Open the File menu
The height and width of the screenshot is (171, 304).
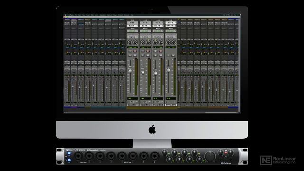tap(76, 15)
